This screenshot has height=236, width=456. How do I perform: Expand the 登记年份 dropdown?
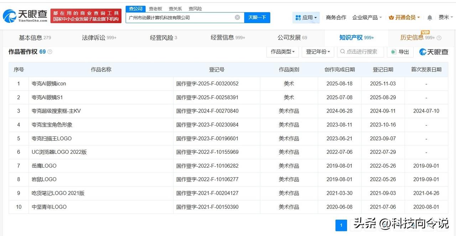tap(317, 52)
